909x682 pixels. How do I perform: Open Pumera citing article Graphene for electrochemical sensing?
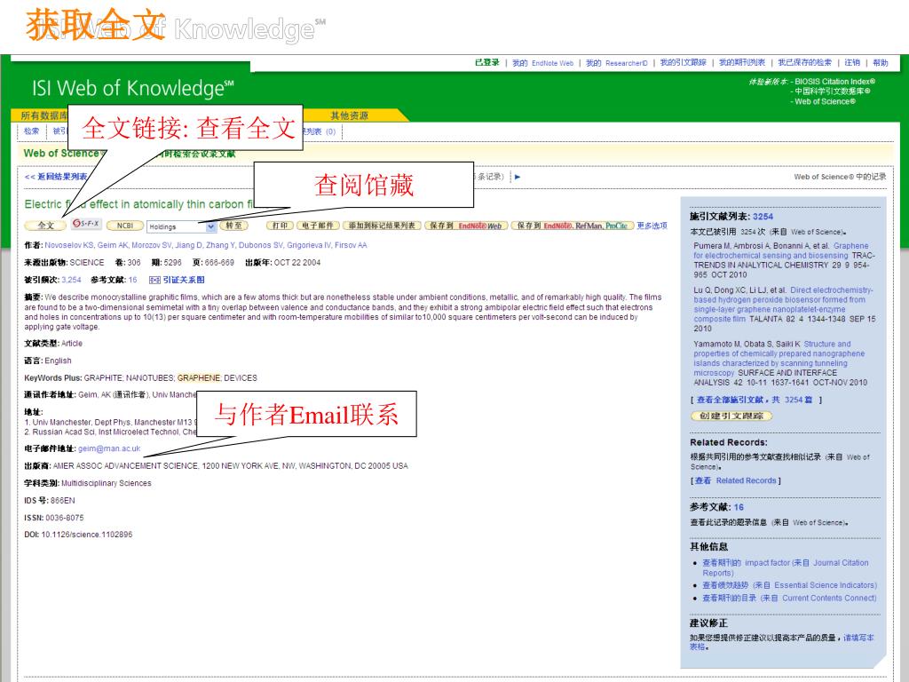point(781,250)
